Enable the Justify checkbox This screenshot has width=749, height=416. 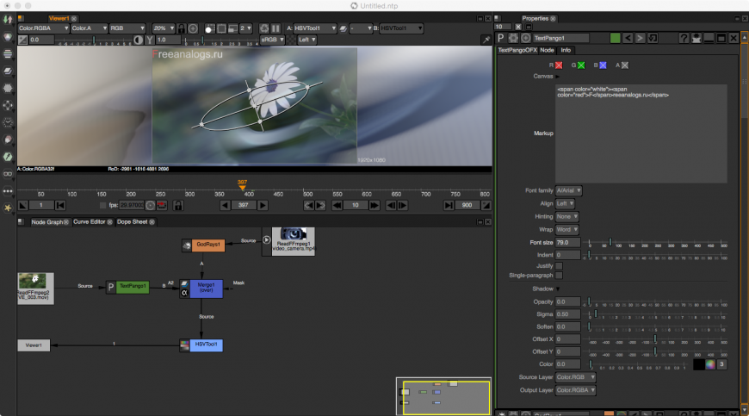[x=559, y=266]
